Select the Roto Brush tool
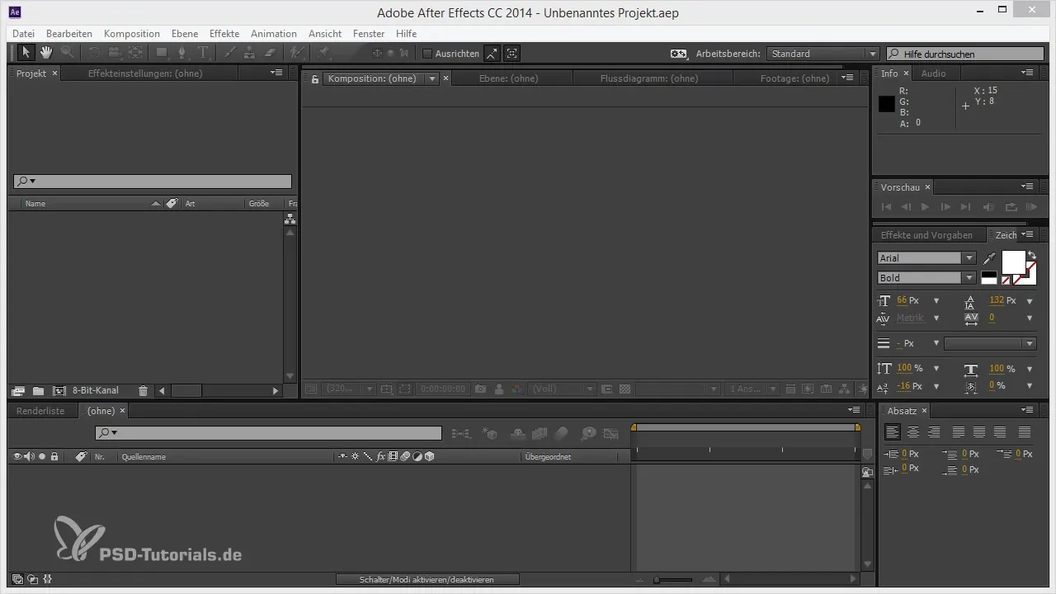Image resolution: width=1056 pixels, height=594 pixels. 296,53
